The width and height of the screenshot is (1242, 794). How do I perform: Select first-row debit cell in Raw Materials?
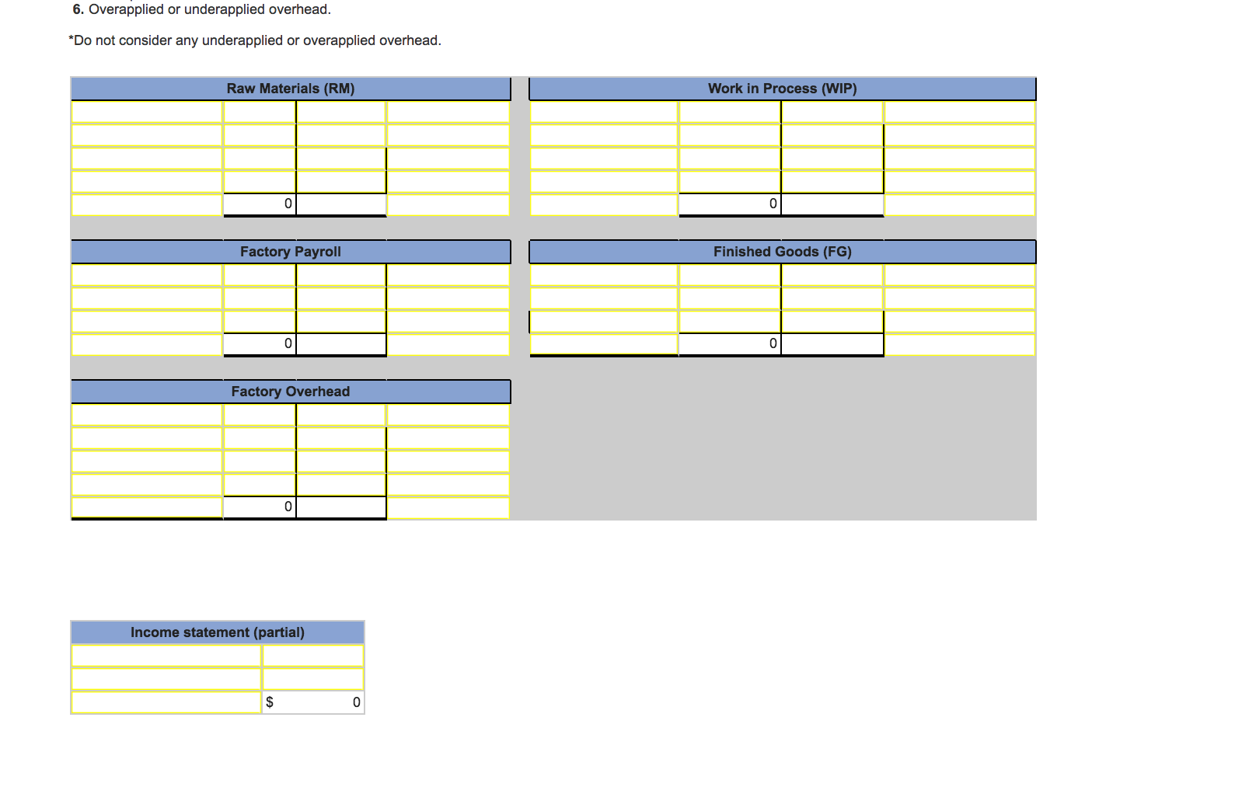tap(260, 112)
